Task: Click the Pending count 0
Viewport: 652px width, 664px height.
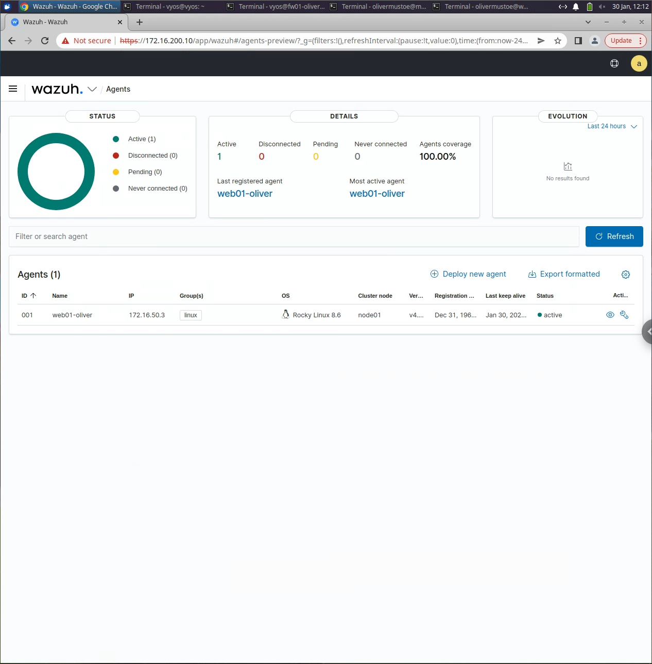Action: [x=316, y=157]
